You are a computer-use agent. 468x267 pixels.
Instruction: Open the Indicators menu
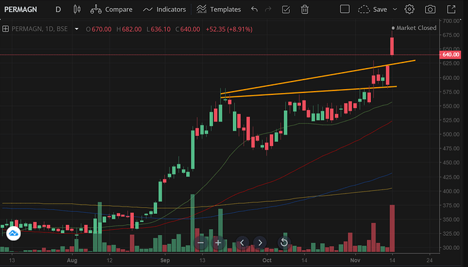point(164,10)
